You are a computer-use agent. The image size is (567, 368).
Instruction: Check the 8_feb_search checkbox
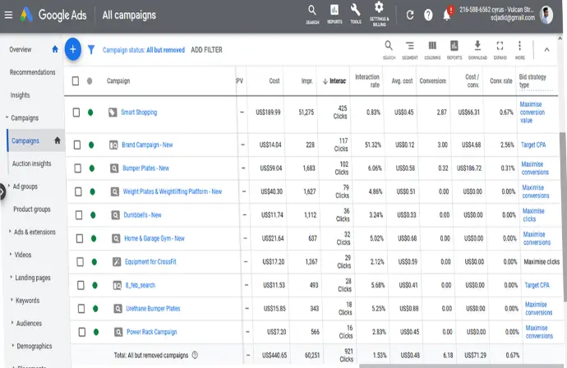81,285
